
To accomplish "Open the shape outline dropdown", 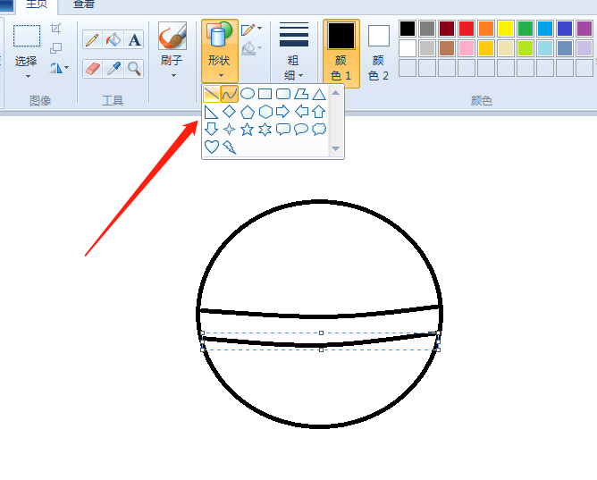I will click(x=251, y=29).
